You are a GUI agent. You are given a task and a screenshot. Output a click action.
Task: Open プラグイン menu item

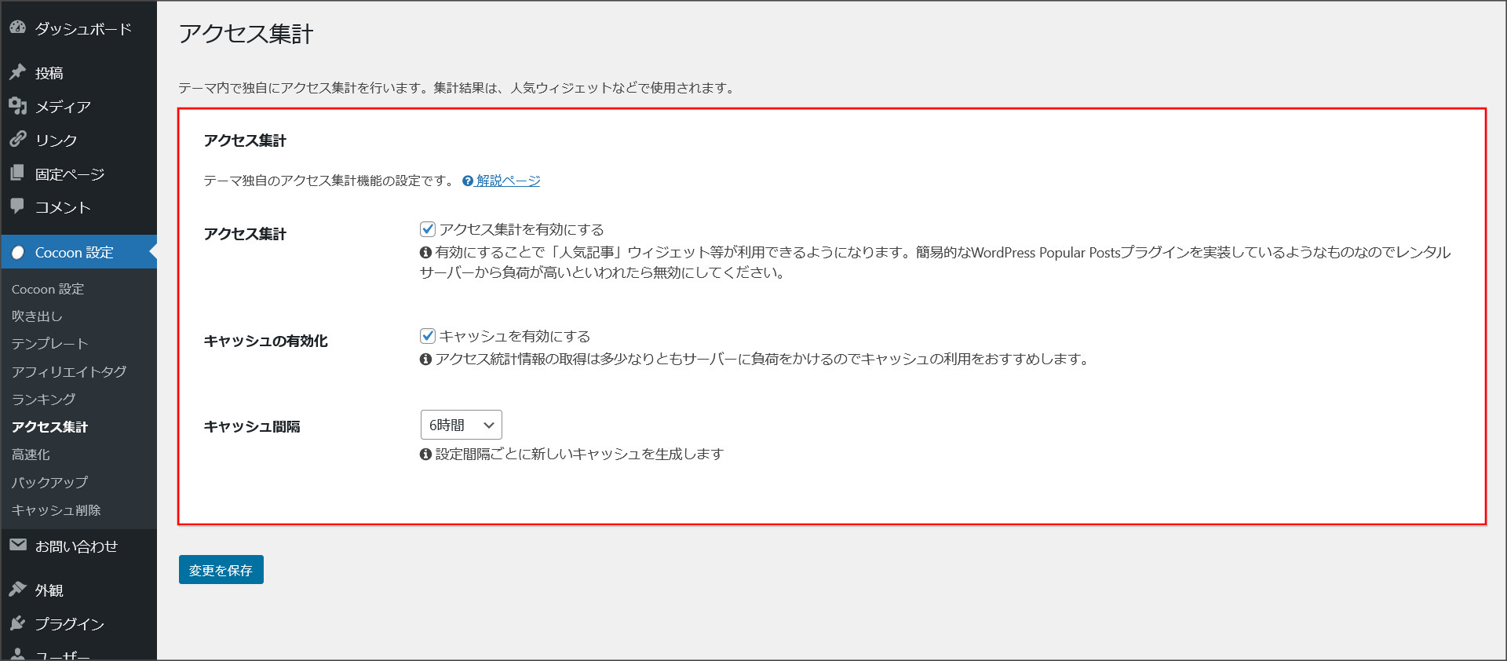(78, 623)
